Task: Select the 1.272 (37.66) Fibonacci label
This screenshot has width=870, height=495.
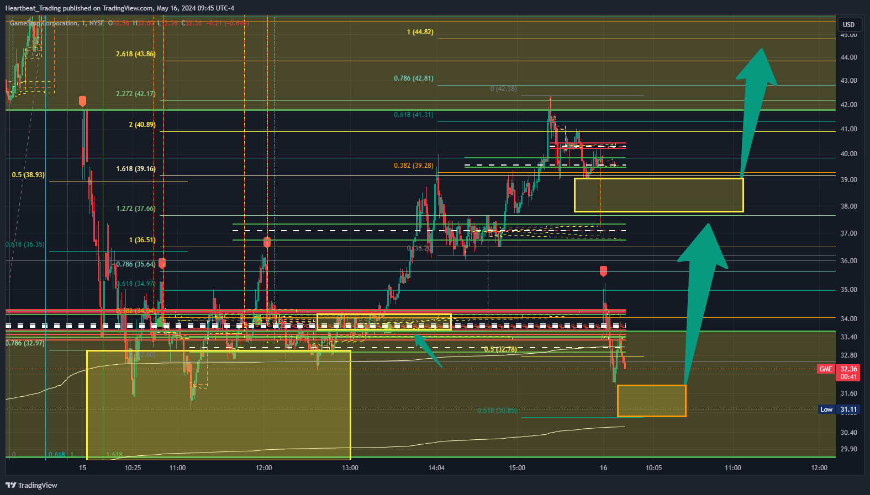Action: pos(136,209)
